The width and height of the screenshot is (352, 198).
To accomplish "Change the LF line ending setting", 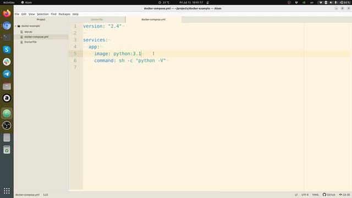I will [x=296, y=195].
